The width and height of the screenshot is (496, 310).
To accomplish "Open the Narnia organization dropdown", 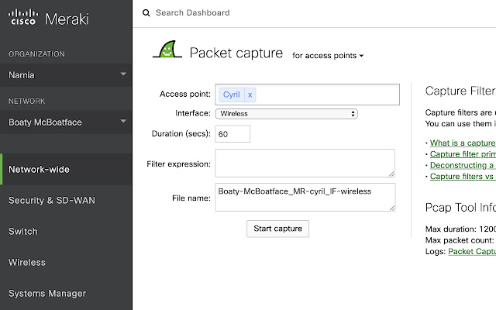I will click(x=66, y=75).
